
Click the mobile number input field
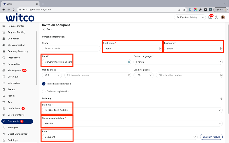[98, 75]
